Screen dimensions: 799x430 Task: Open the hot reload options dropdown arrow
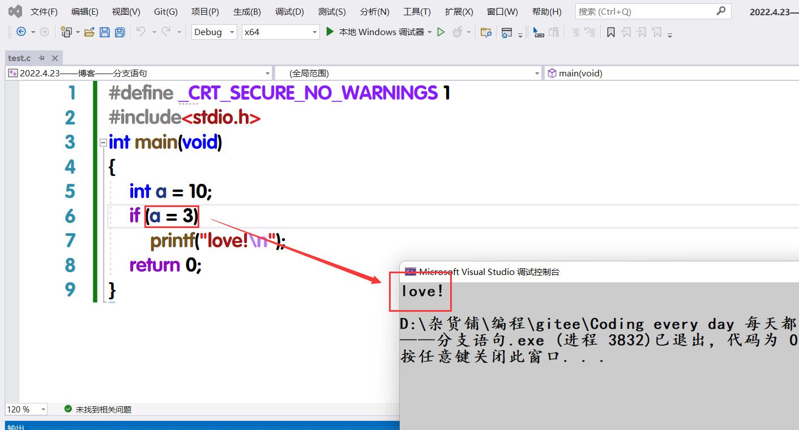tap(468, 32)
